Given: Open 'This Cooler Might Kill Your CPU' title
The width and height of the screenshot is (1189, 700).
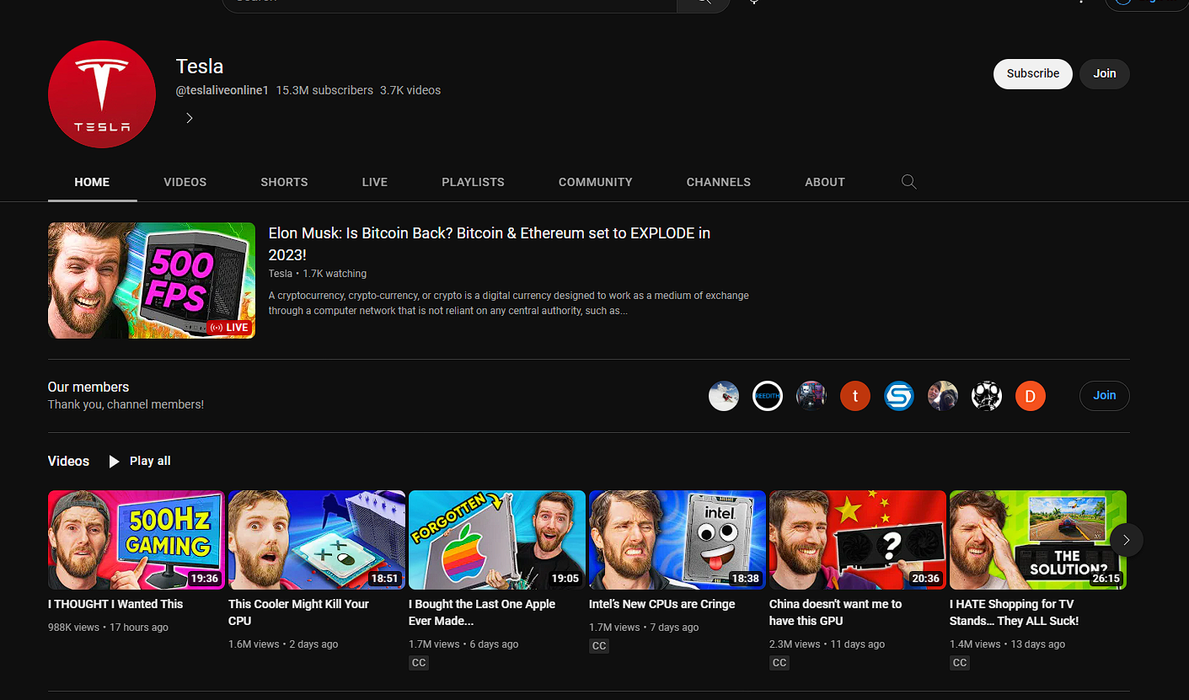Looking at the screenshot, I should (299, 612).
